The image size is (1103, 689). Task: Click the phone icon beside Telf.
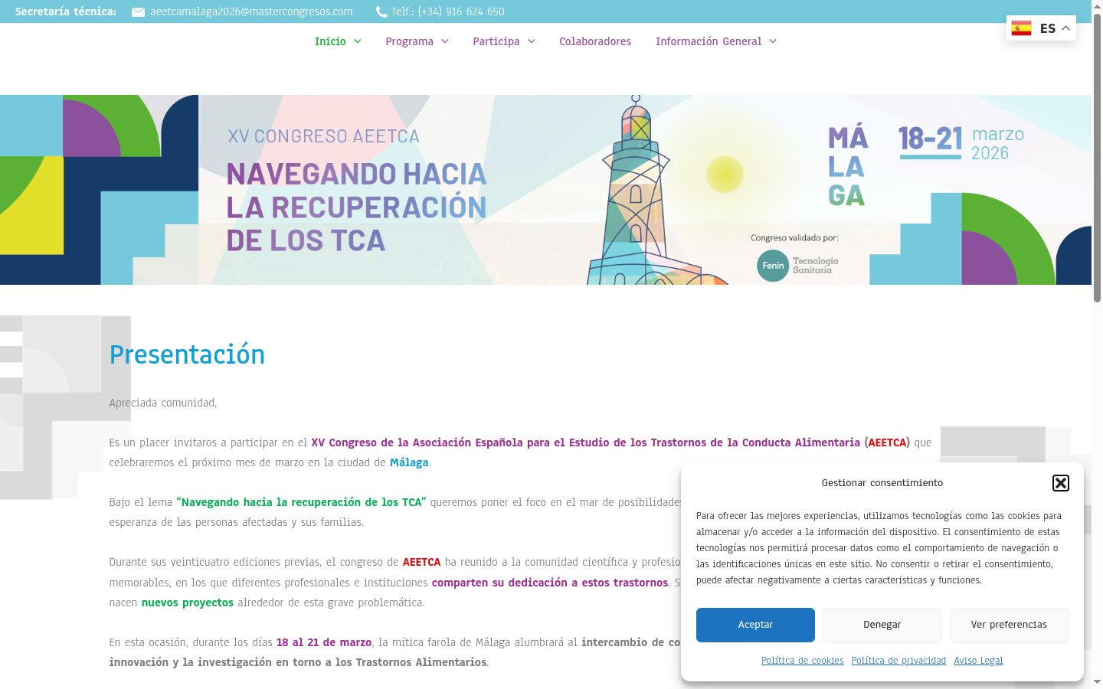(x=381, y=11)
